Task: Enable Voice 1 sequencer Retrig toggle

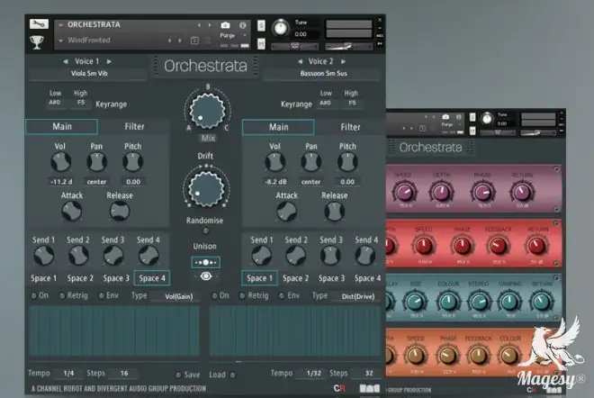Action: click(62, 295)
